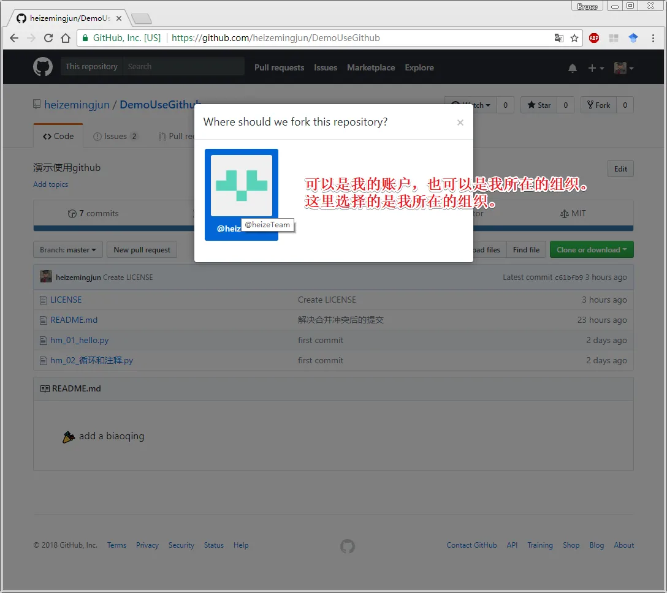Open the ABP ad blocker extension
This screenshot has width=667, height=593.
coord(594,38)
